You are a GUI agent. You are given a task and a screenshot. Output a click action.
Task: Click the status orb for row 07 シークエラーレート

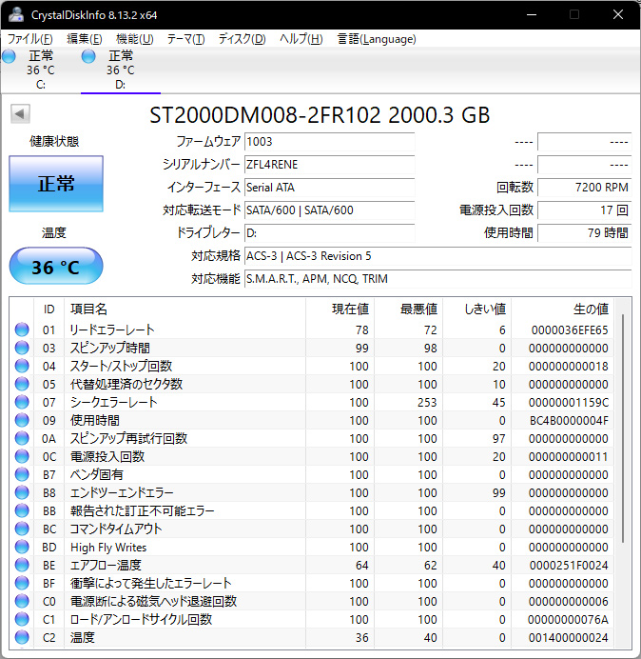click(x=22, y=402)
